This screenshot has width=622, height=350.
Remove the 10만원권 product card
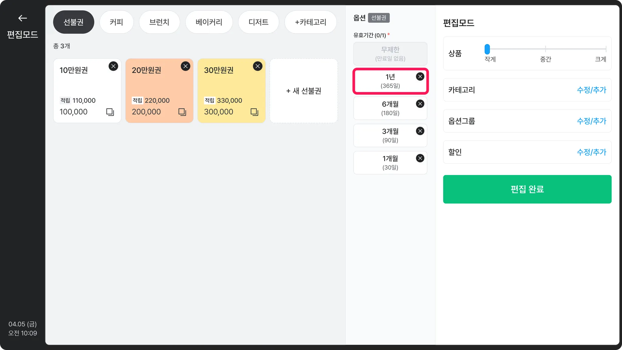pos(113,66)
